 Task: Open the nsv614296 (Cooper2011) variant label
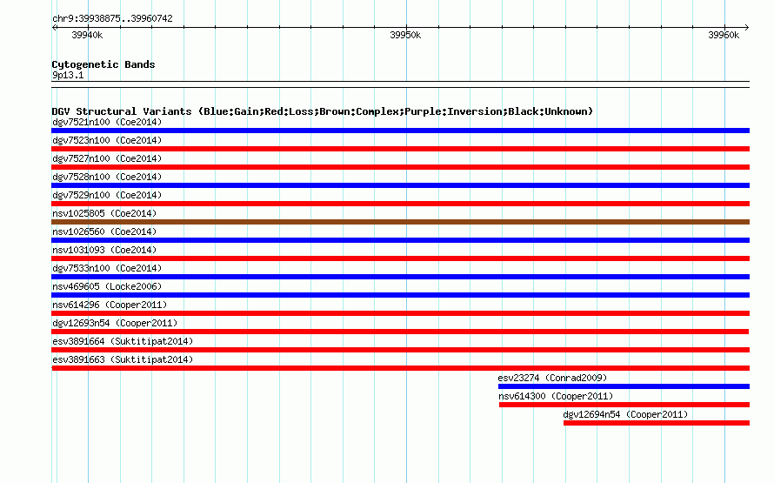110,305
